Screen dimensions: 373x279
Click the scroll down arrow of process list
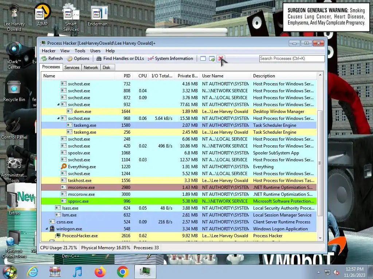(320, 238)
